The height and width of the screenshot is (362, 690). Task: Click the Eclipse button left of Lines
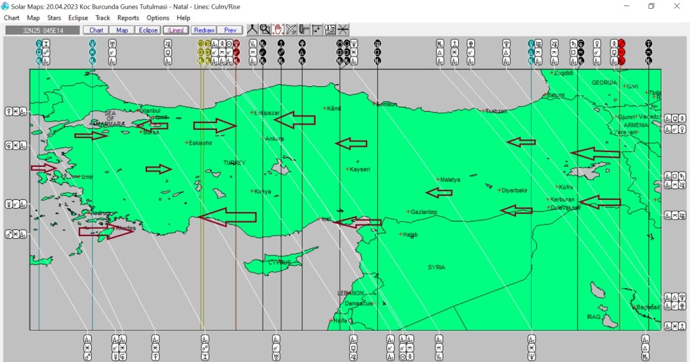click(x=148, y=30)
